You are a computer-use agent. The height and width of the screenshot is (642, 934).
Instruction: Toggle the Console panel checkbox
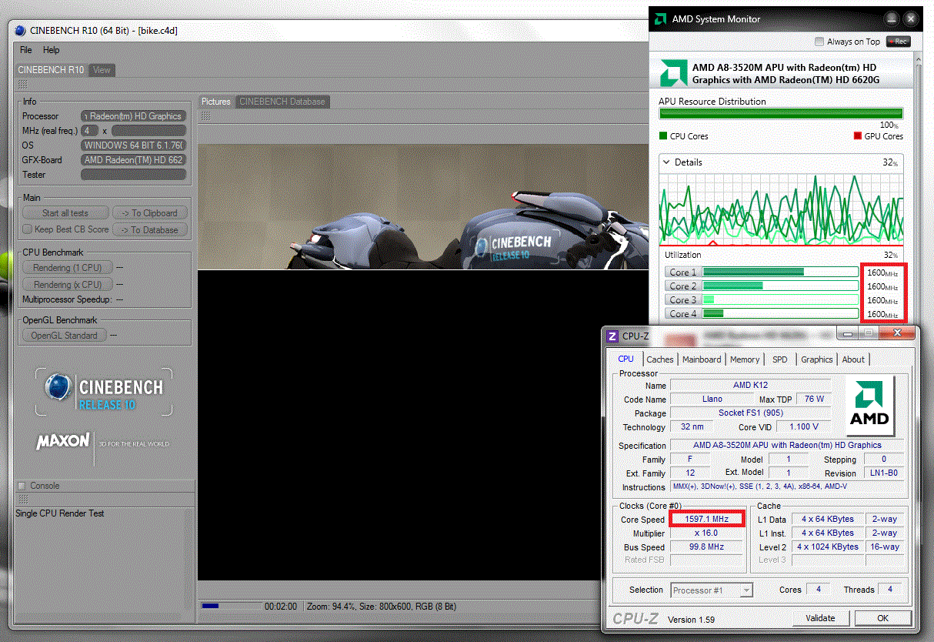(x=22, y=486)
